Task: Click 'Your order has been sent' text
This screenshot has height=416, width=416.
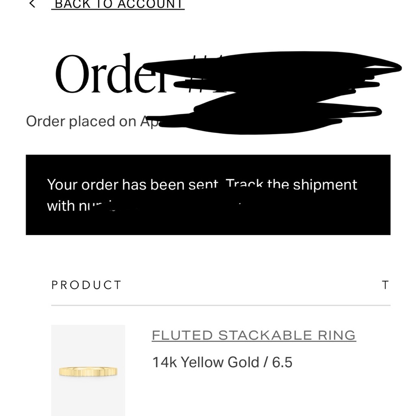Action: 132,185
